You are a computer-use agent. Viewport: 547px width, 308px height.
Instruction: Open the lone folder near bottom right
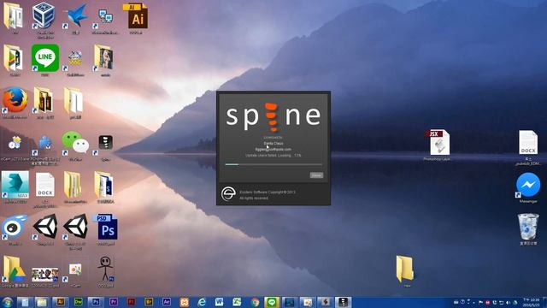click(405, 269)
